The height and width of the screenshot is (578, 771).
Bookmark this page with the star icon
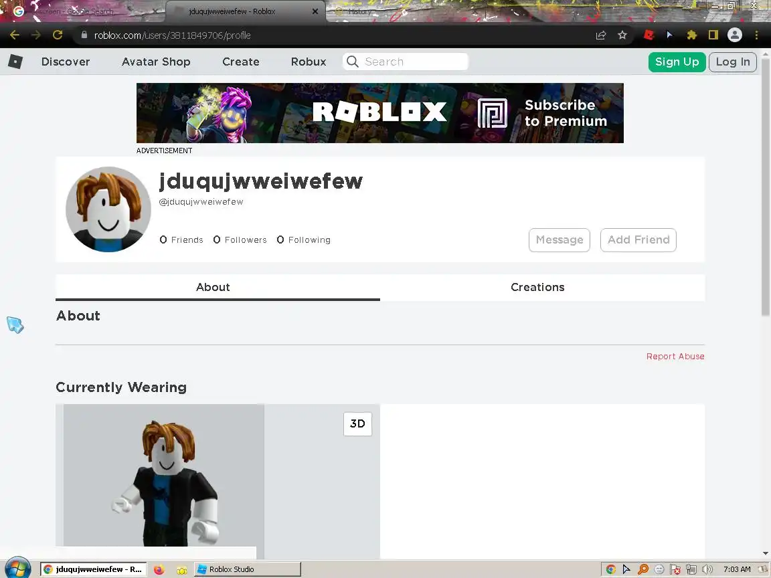(622, 35)
